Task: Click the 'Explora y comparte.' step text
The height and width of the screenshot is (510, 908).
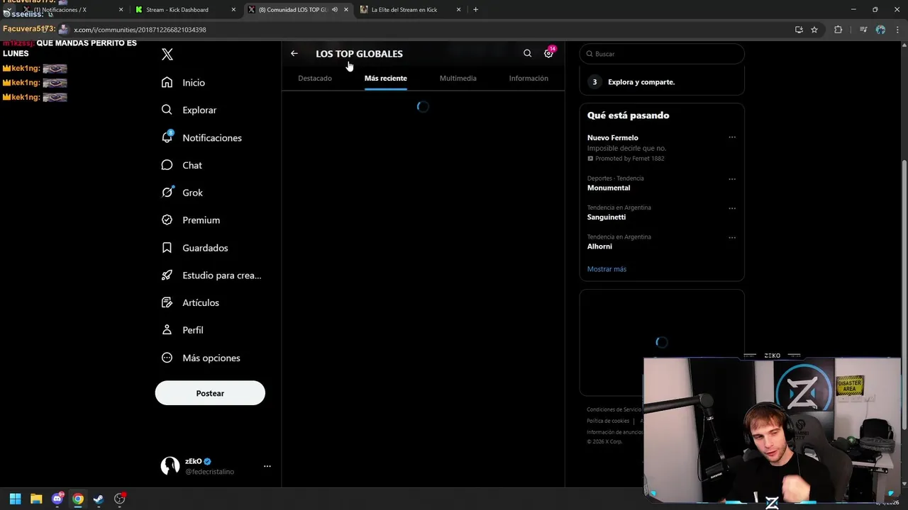Action: tap(641, 82)
